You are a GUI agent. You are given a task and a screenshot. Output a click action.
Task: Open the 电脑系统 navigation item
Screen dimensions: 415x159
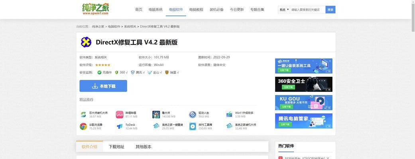155,10
